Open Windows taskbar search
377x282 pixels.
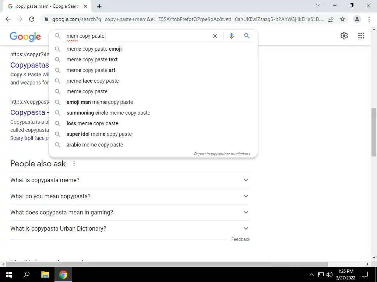(x=27, y=275)
